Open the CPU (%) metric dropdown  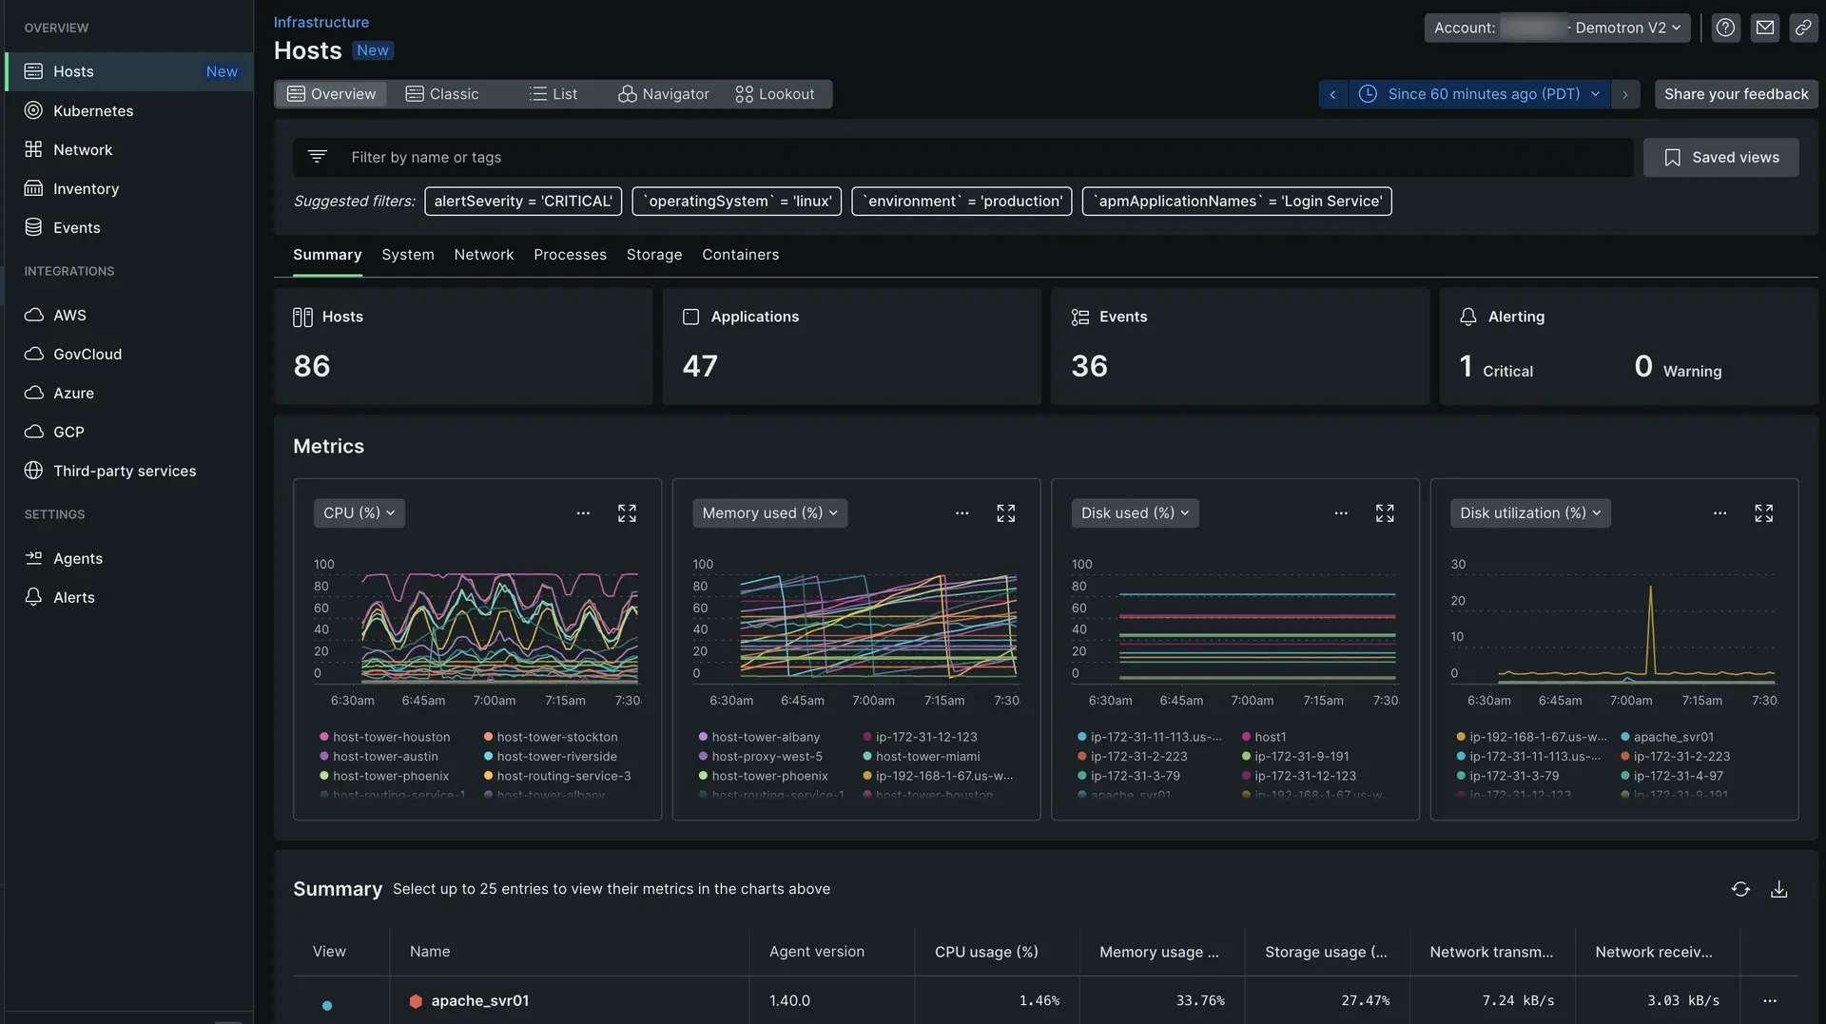tap(359, 512)
